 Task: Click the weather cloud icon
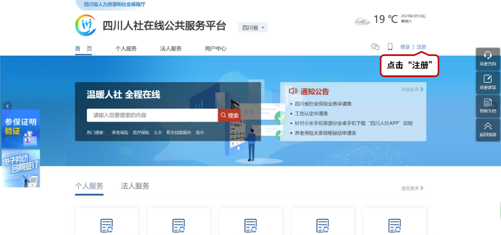(362, 21)
